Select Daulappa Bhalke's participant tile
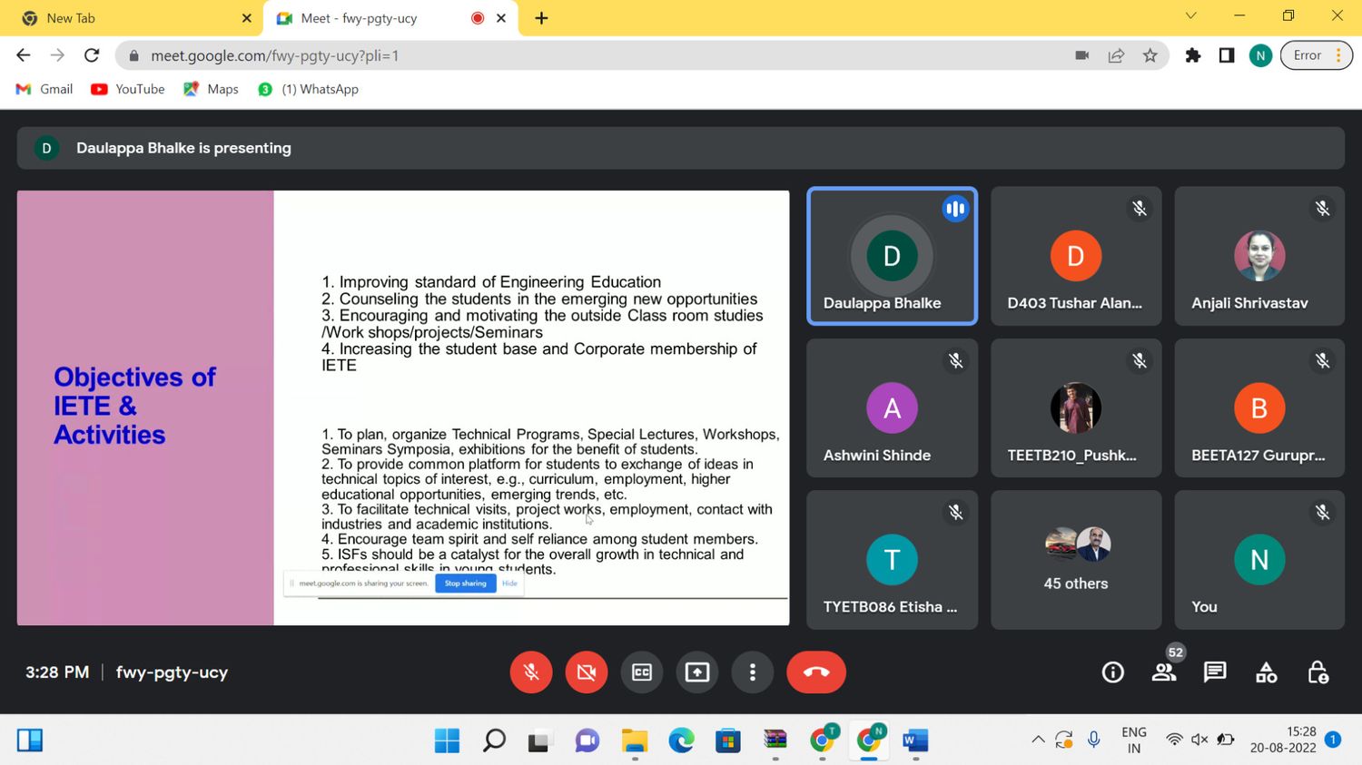This screenshot has width=1362, height=765. click(x=893, y=256)
